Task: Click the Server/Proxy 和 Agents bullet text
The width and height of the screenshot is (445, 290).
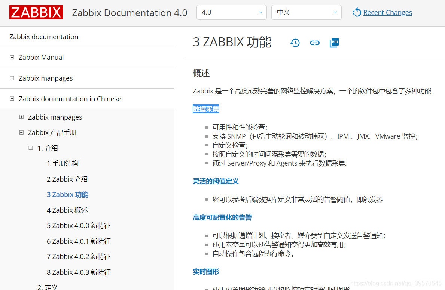Action: point(281,163)
